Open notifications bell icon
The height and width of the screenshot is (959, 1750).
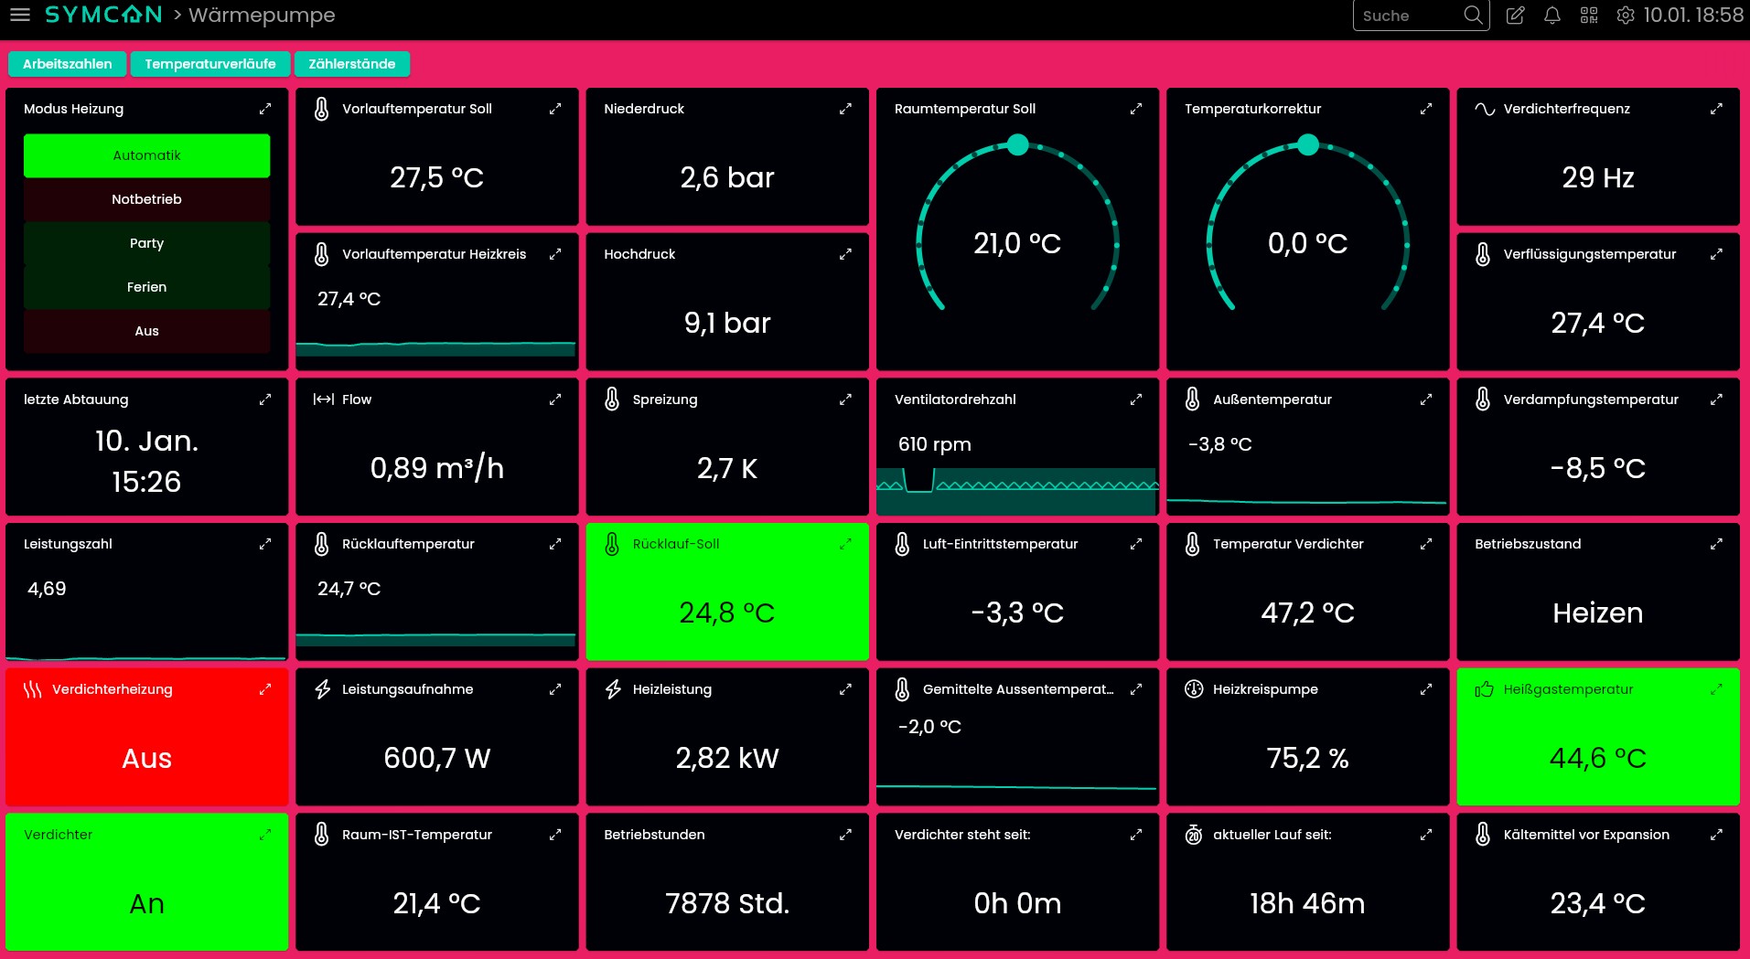tap(1551, 16)
